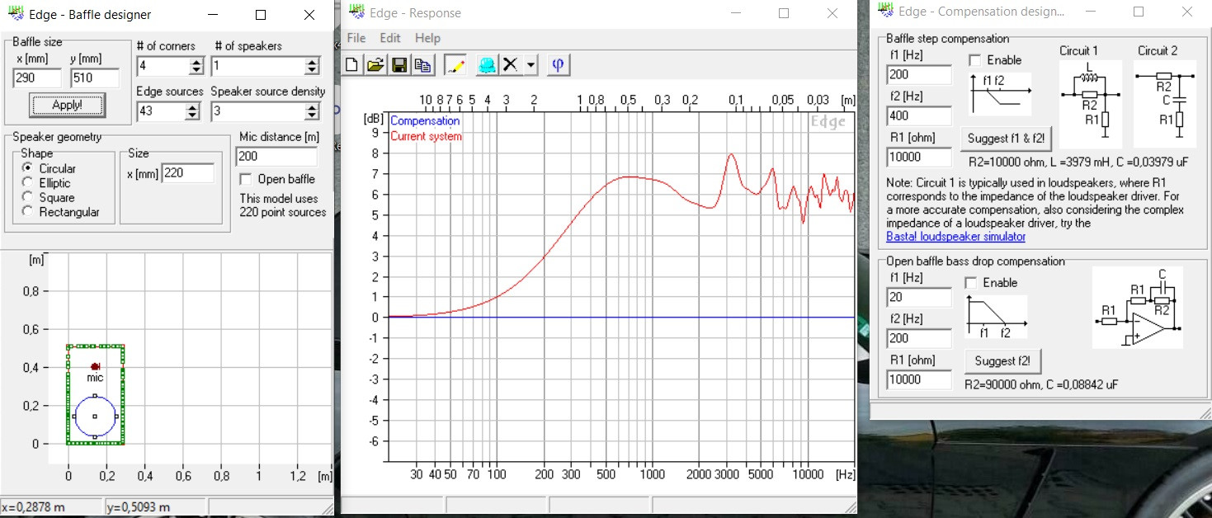Enable the Open baffle checkbox
The width and height of the screenshot is (1212, 518).
point(245,179)
